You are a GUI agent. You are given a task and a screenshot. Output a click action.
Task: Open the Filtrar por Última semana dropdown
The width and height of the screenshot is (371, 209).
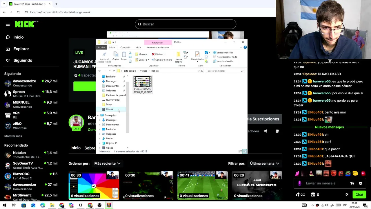coord(265,163)
